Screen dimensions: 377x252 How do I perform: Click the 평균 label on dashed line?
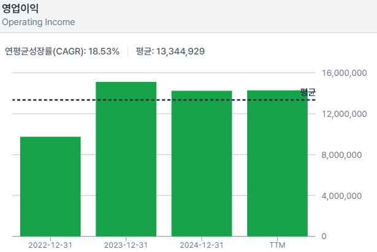tap(308, 92)
